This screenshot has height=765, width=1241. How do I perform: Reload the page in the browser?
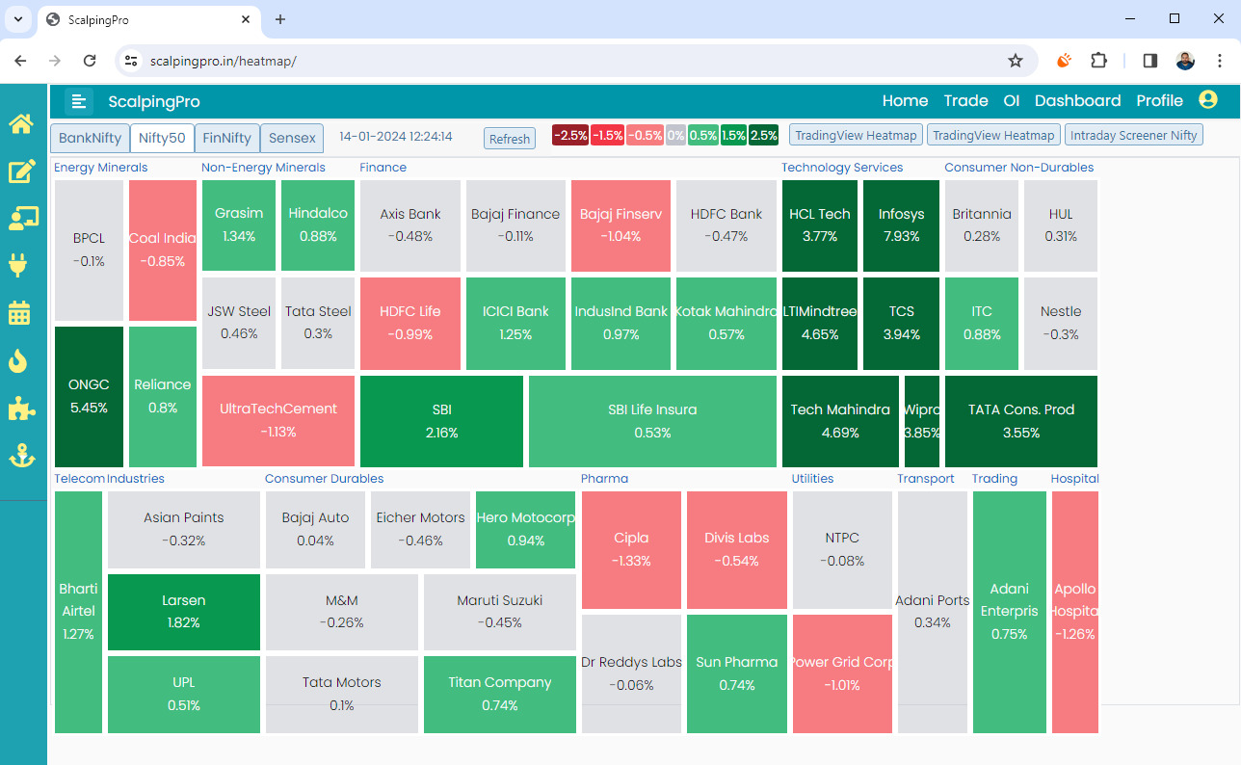90,61
